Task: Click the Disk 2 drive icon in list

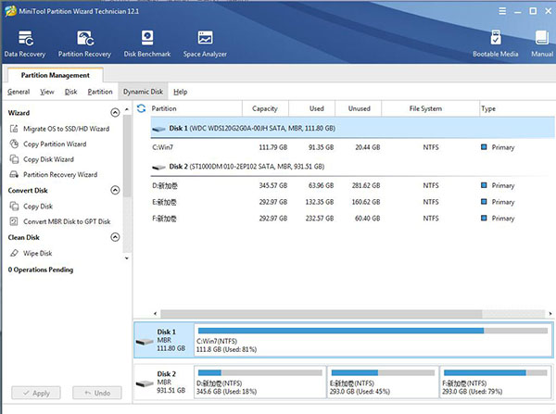Action: click(x=158, y=167)
